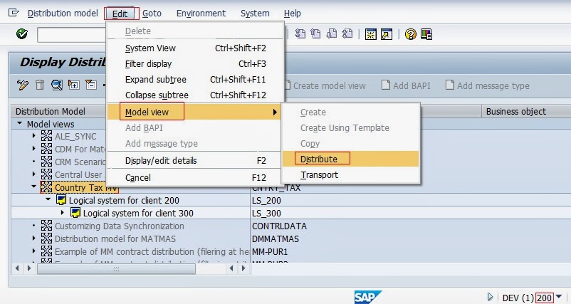Open the System menu
The image size is (571, 304).
(x=255, y=14)
